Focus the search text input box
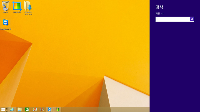Viewport: 200px width, 112px height. 172,19
